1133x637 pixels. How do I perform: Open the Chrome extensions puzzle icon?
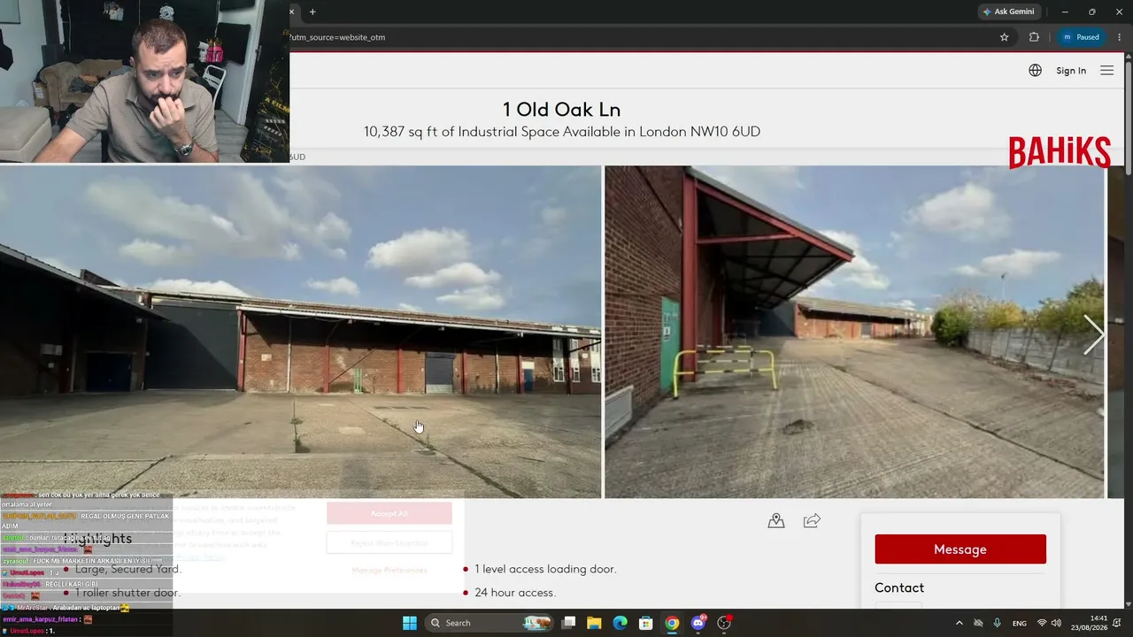point(1034,37)
